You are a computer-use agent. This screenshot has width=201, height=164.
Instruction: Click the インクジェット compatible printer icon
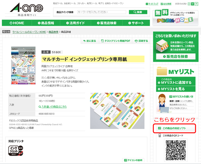pyautogui.click(x=16, y=151)
